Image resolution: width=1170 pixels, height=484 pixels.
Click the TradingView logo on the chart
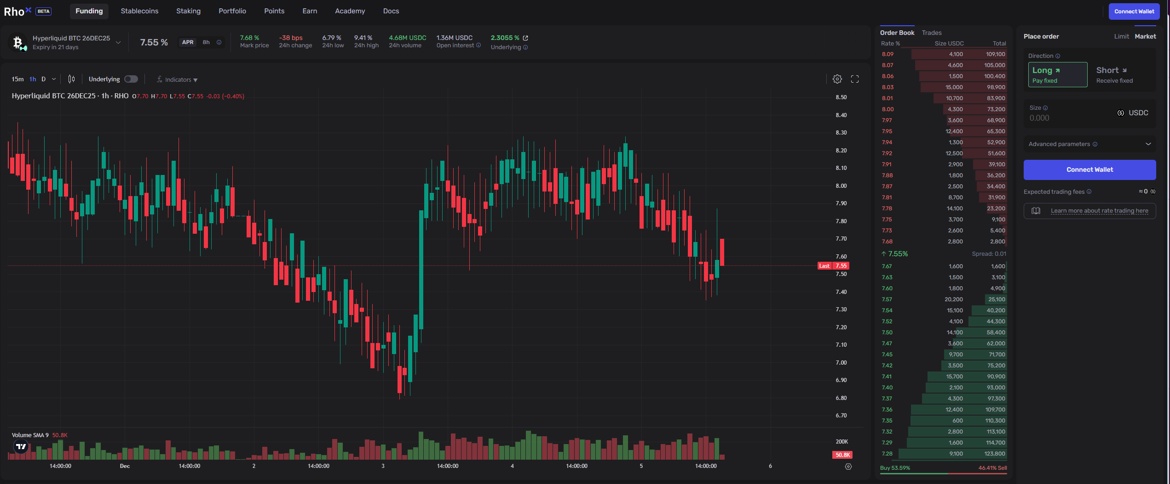[x=21, y=446]
